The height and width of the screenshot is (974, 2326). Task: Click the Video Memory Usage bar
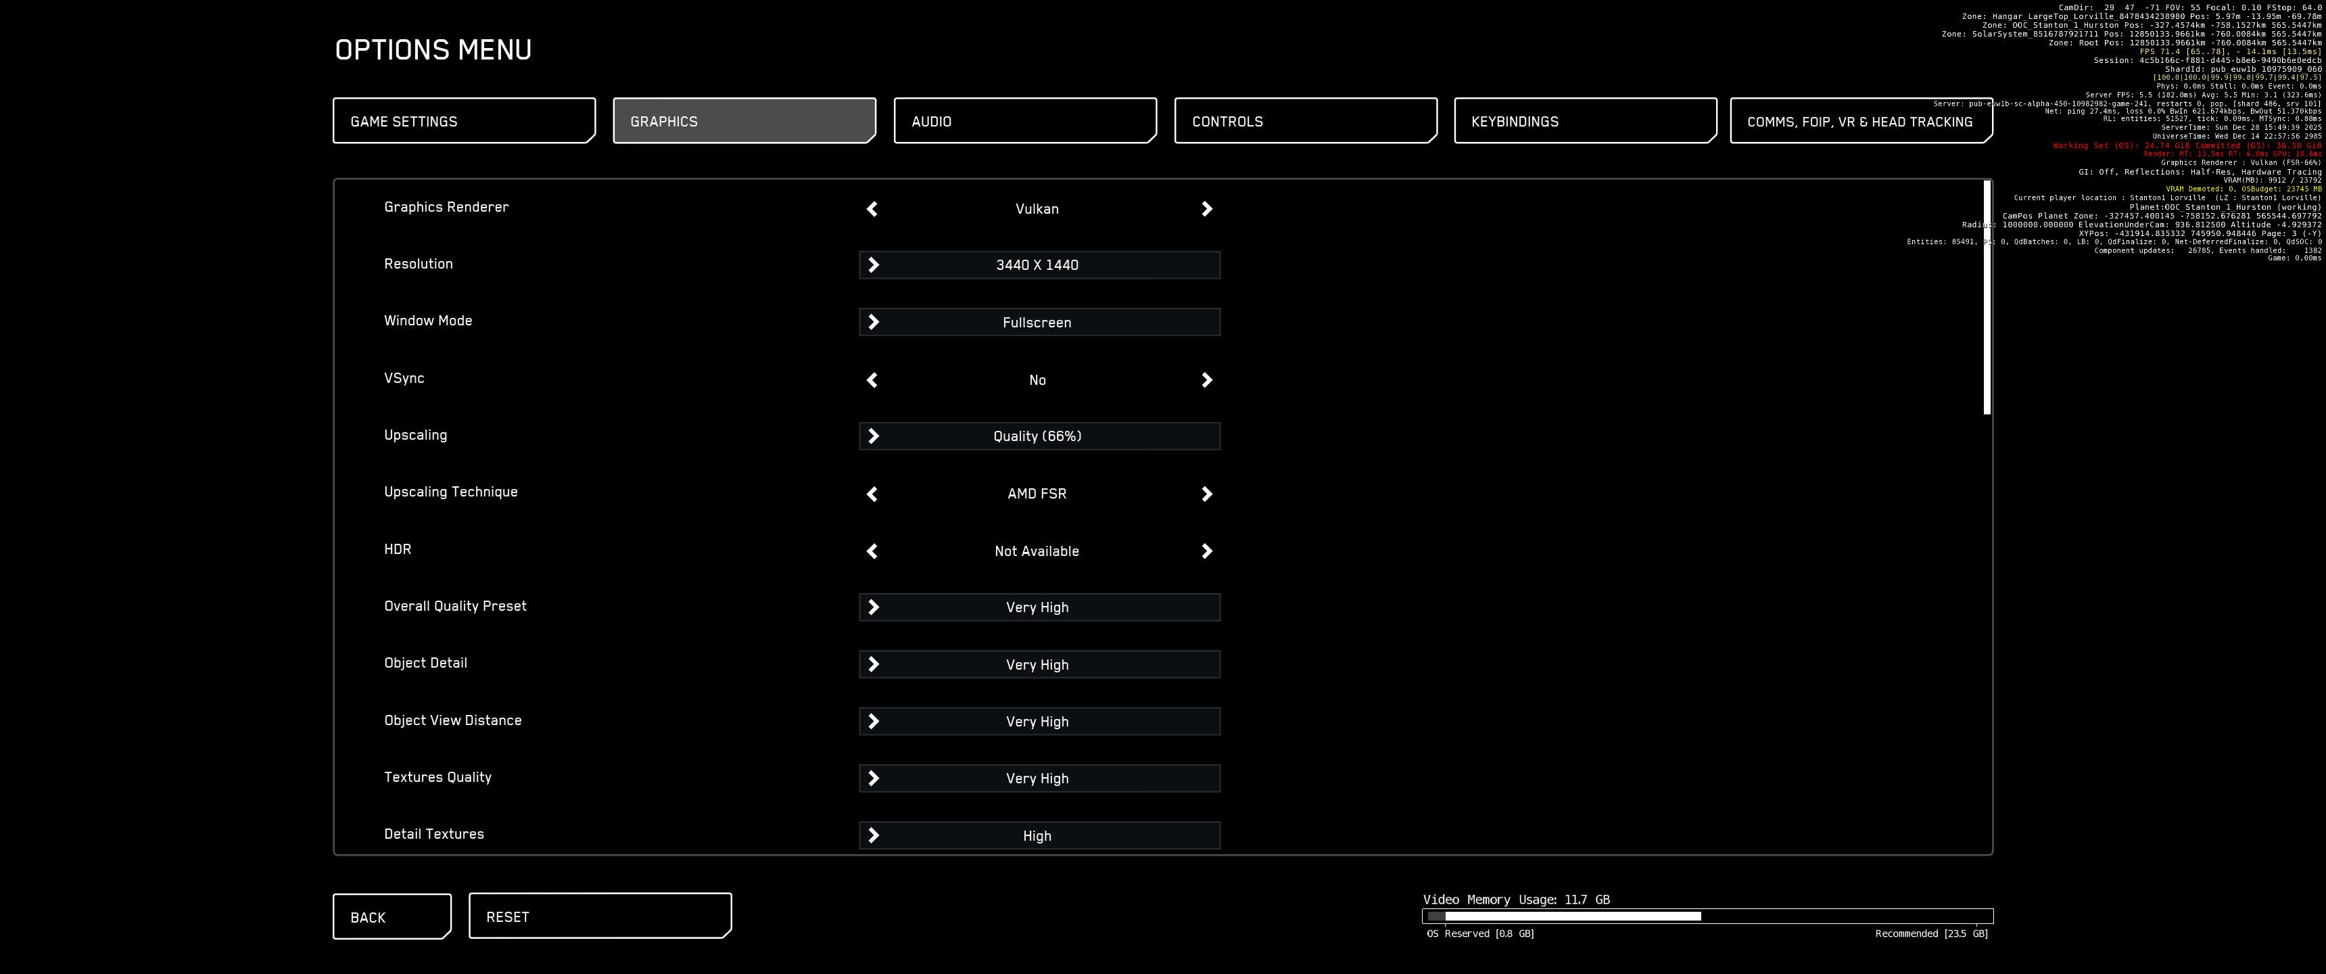click(x=1707, y=917)
